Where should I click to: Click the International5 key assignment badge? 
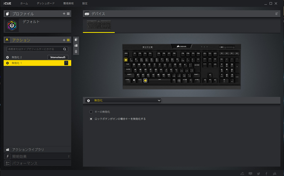pos(58,57)
